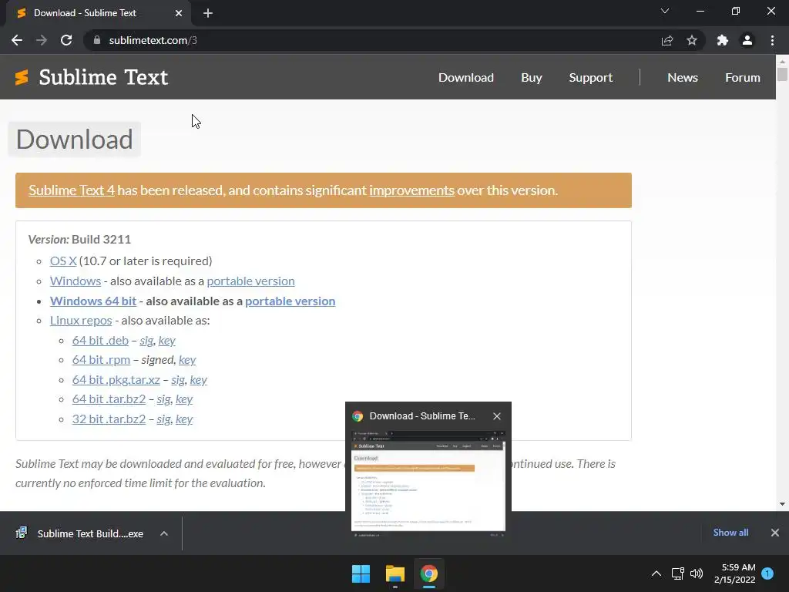789x592 pixels.
Task: Close the Download - Sublime Text tab
Action: [179, 13]
